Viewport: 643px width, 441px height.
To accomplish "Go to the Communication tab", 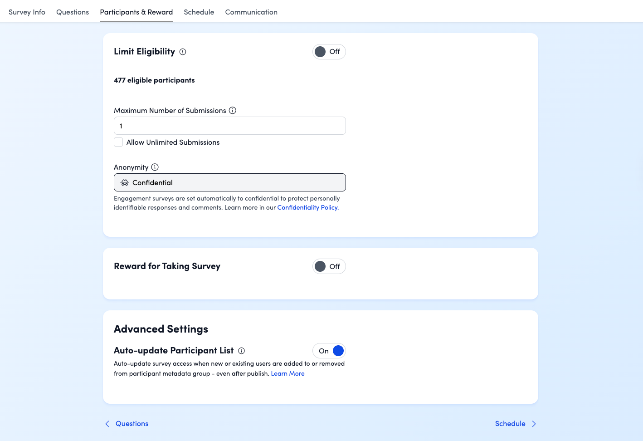I will point(251,12).
